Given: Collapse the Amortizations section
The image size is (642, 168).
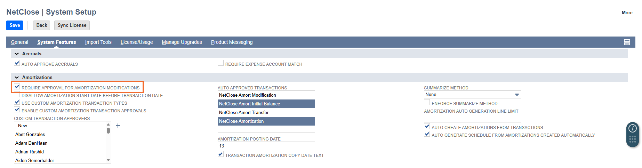Looking at the screenshot, I should (17, 78).
